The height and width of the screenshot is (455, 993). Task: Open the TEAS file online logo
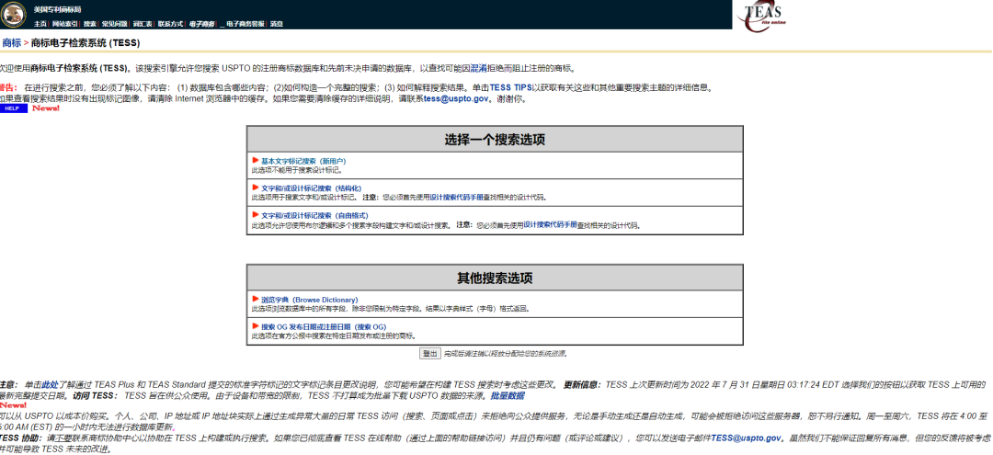pos(762,17)
